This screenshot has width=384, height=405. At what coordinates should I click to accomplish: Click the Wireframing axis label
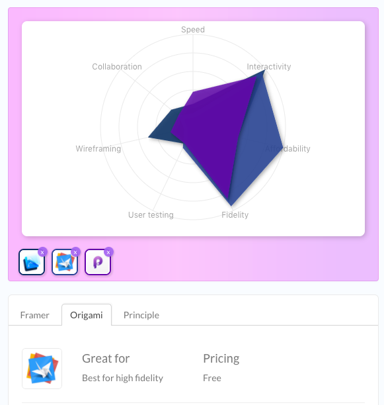click(x=98, y=149)
